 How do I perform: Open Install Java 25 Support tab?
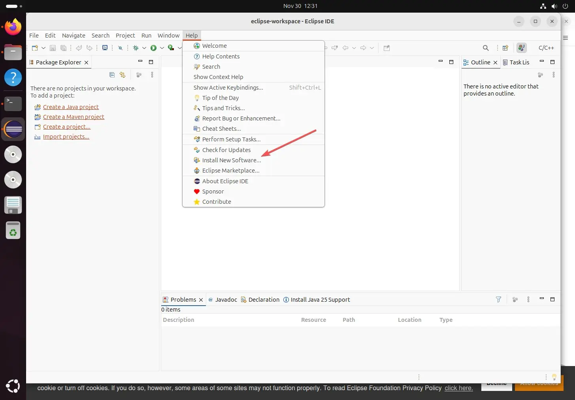tap(317, 300)
